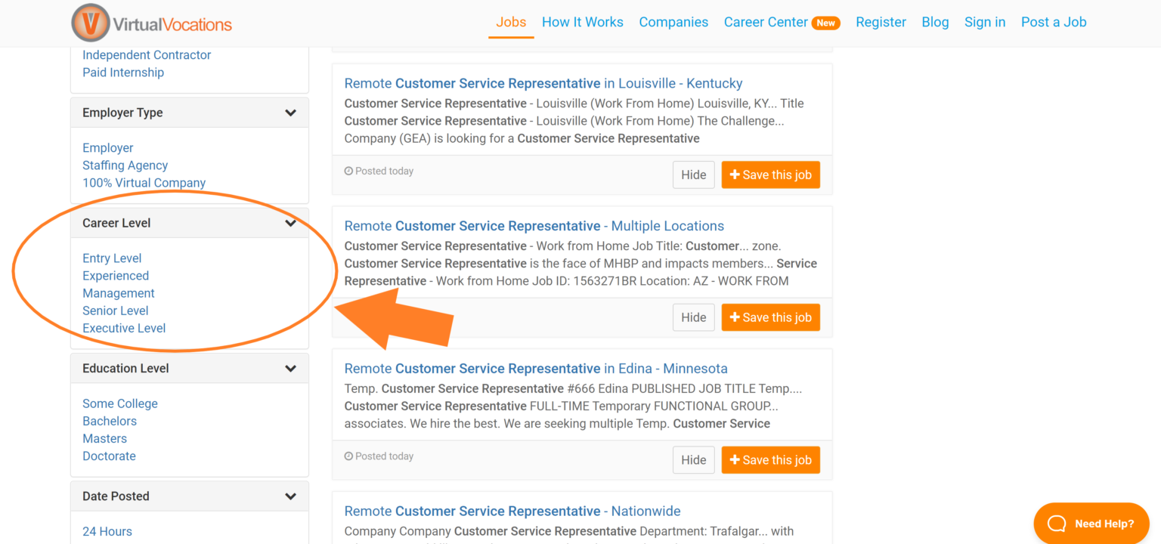
Task: Collapse the Career Level panel
Action: (291, 222)
